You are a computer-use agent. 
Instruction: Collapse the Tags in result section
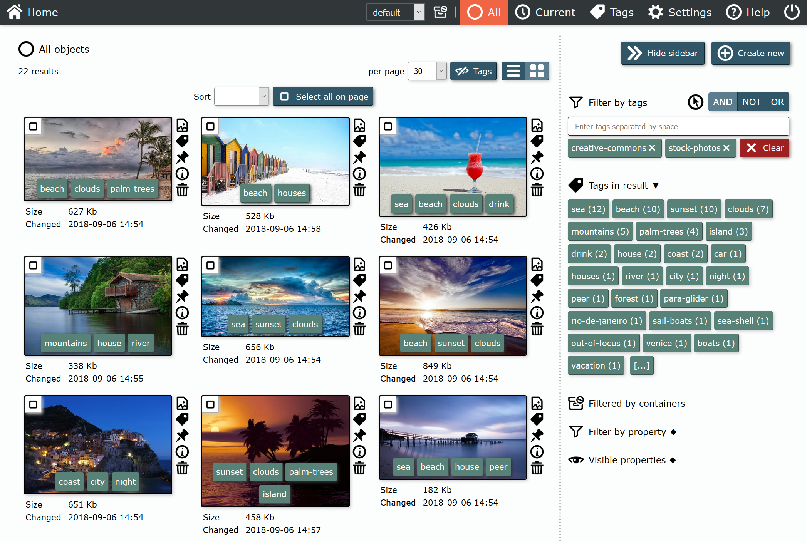tap(656, 185)
